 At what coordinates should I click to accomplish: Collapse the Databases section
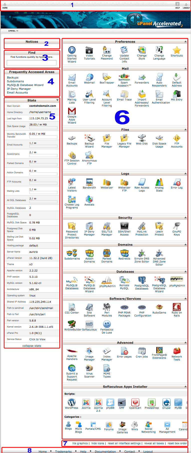click(186, 271)
